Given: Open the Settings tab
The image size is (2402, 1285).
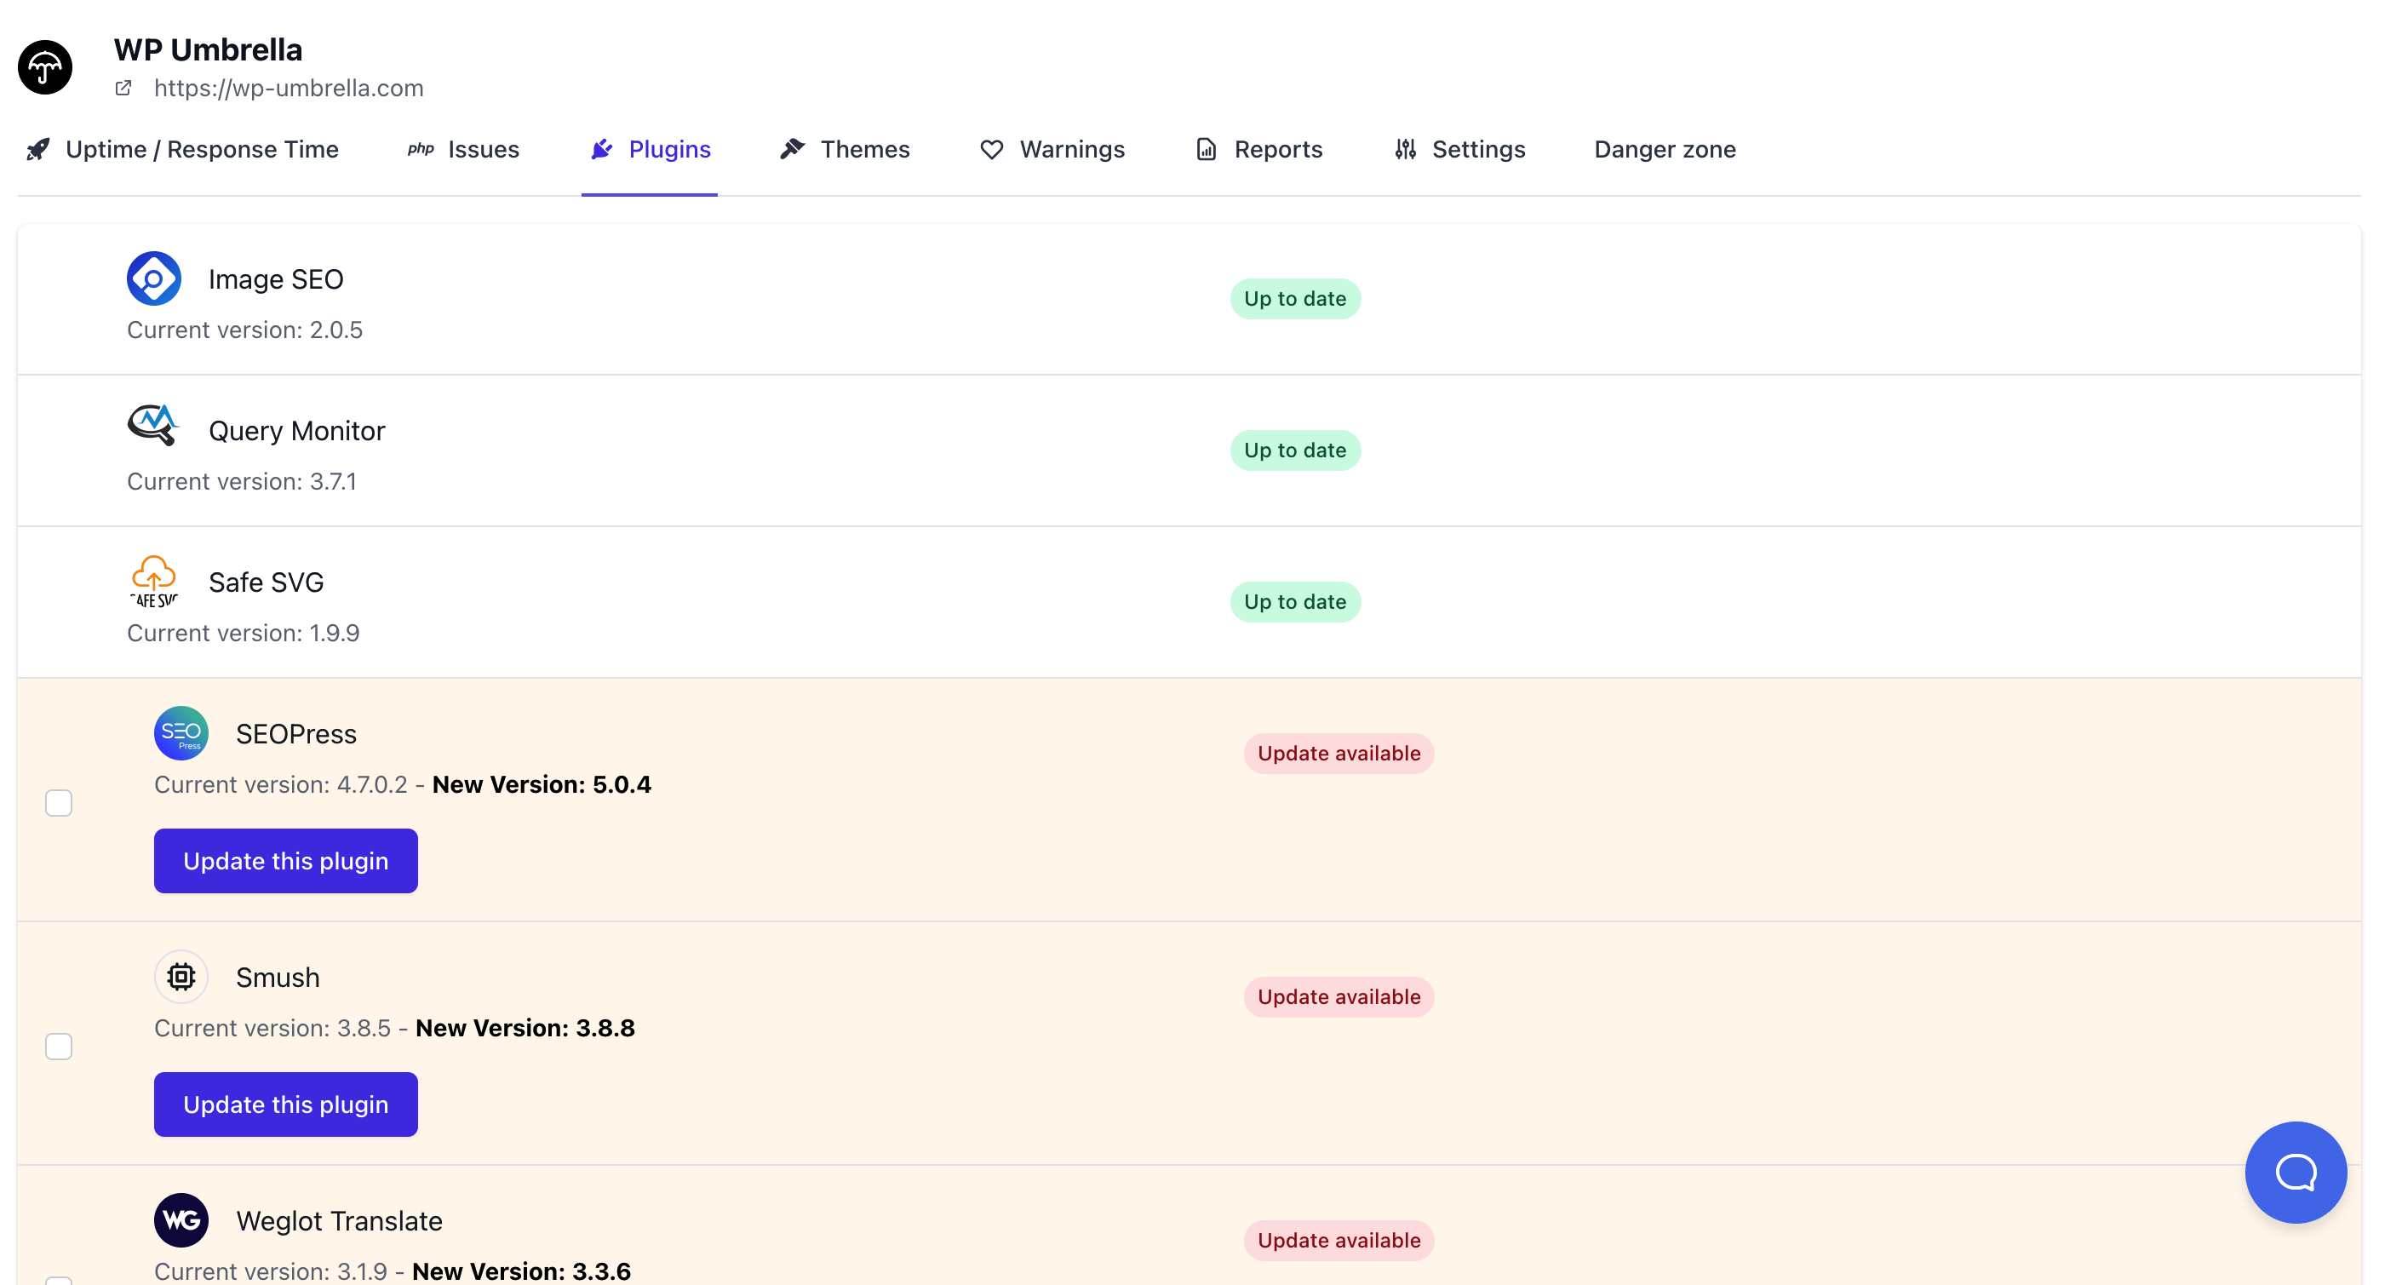Looking at the screenshot, I should pos(1460,149).
